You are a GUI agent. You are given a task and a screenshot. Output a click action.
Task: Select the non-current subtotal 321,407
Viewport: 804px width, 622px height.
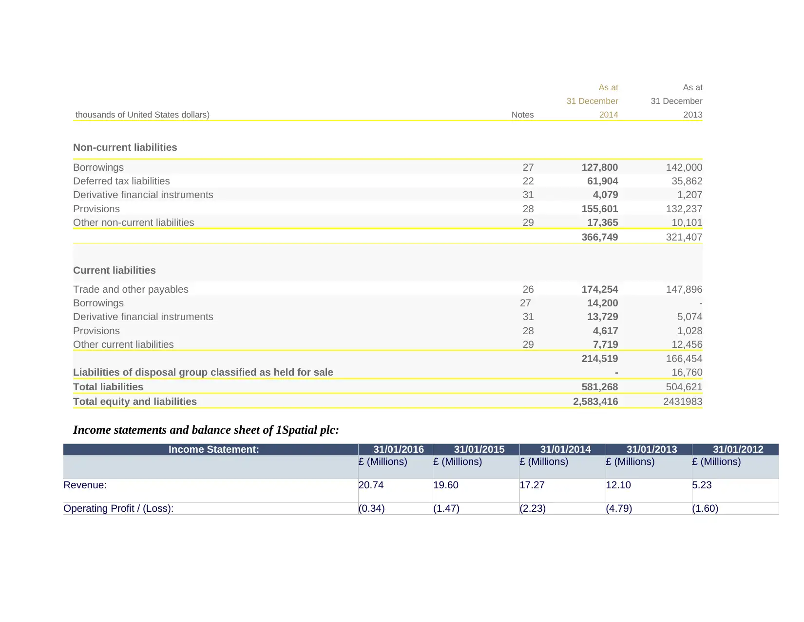[x=684, y=237]
